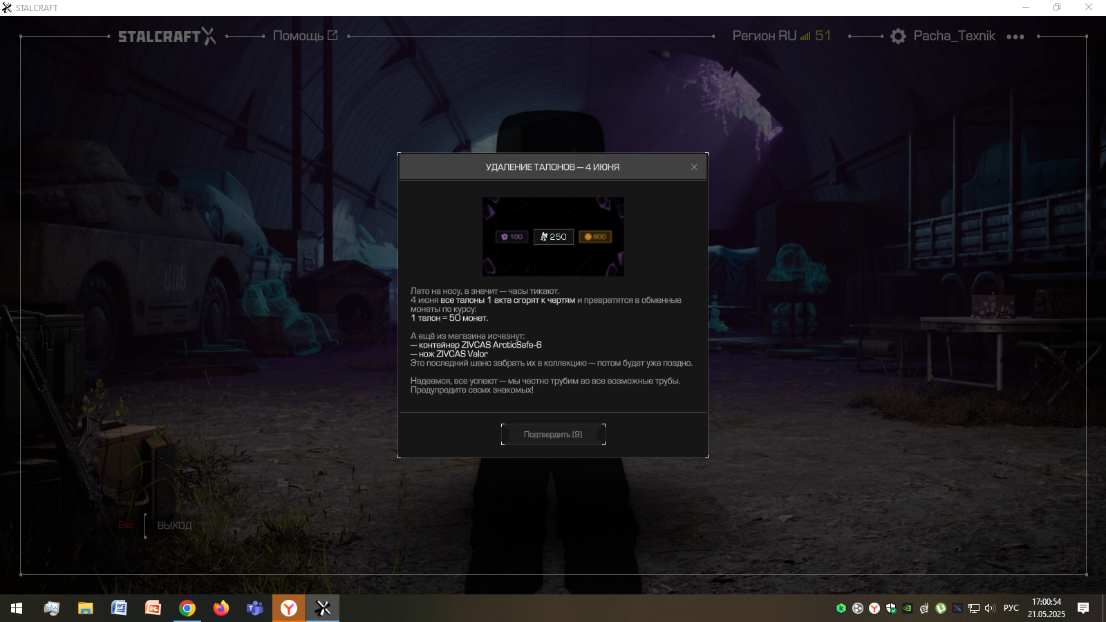The width and height of the screenshot is (1106, 622).
Task: Click the snail tray icon
Action: click(x=924, y=608)
